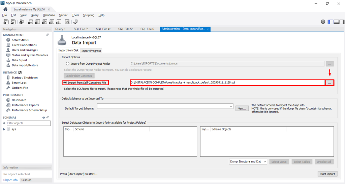345x184 pixels.
Task: Open Performance Schema Setup item
Action: click(29, 110)
